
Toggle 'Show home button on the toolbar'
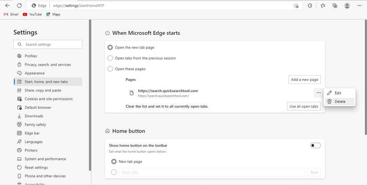[x=315, y=146]
